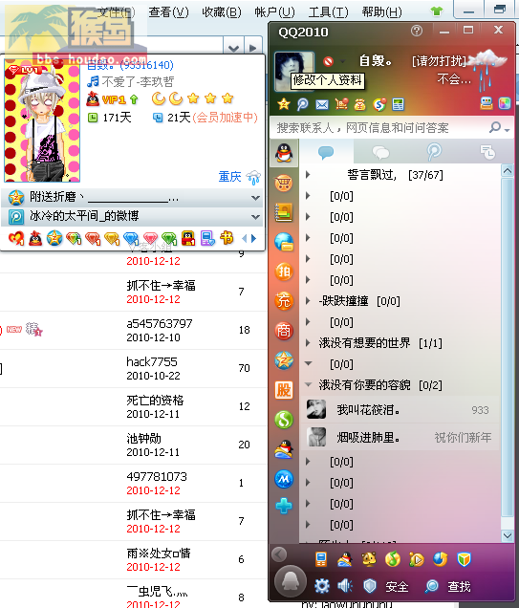This screenshot has height=608, width=519.
Task: Switch to the recent contacts tab
Action: 487,152
